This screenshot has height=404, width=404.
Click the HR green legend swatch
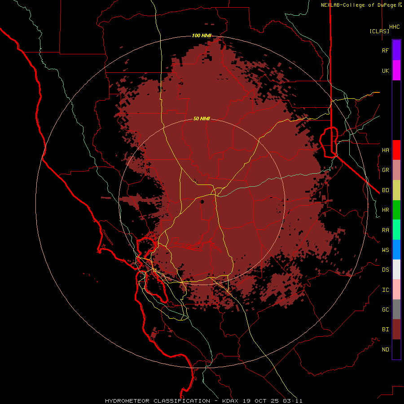tap(396, 210)
